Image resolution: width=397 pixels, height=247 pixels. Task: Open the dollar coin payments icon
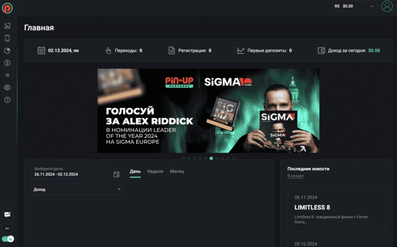click(x=8, y=62)
